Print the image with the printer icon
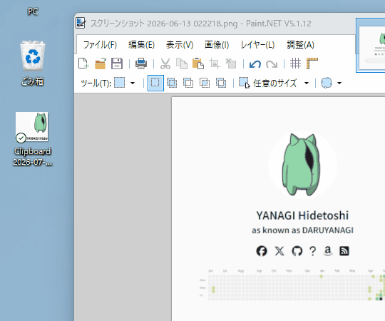 [x=141, y=63]
